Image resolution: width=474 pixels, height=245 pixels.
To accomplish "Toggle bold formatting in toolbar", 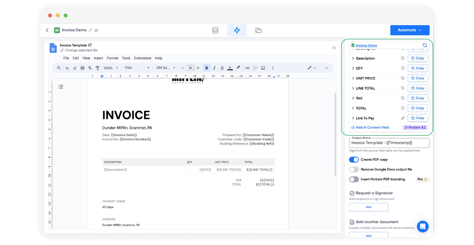I will 206,68.
